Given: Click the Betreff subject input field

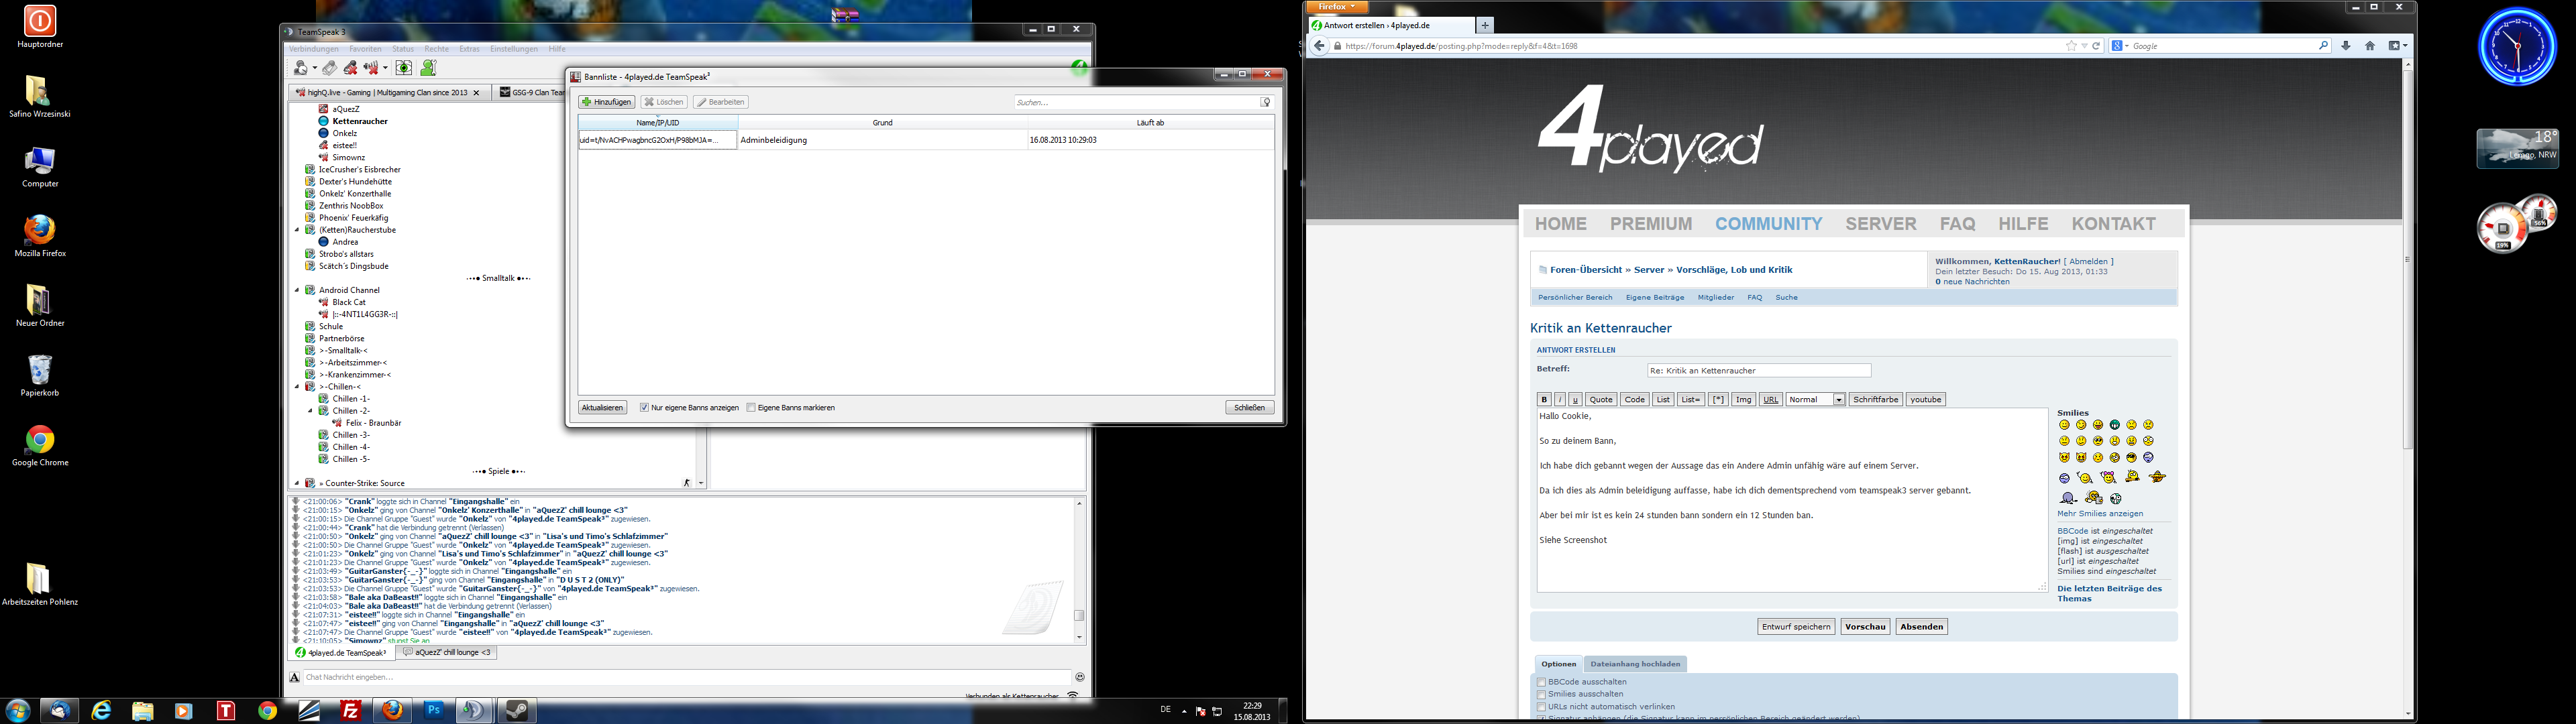Looking at the screenshot, I should click(1759, 371).
